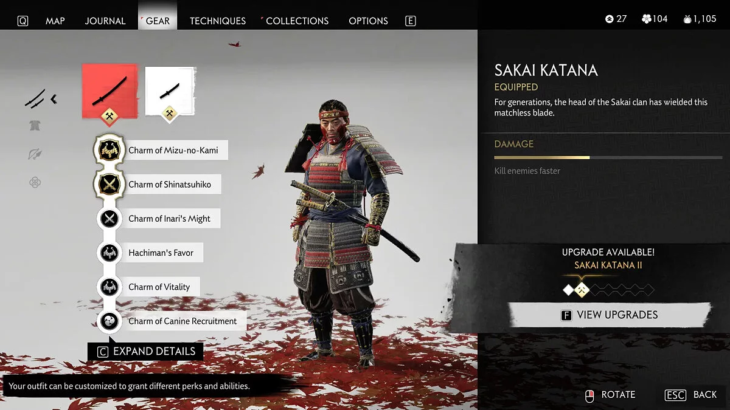This screenshot has width=730, height=410.
Task: Select the armor category icon in sidebar
Action: point(35,126)
